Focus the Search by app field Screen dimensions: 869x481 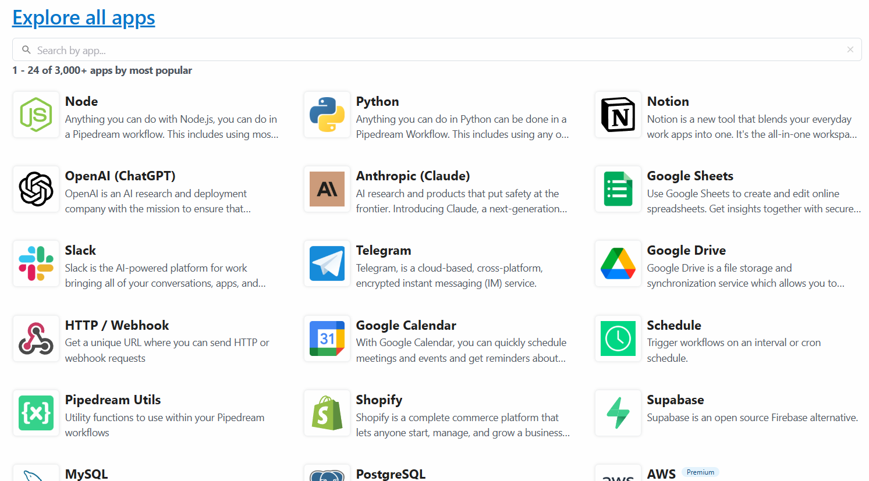point(437,49)
